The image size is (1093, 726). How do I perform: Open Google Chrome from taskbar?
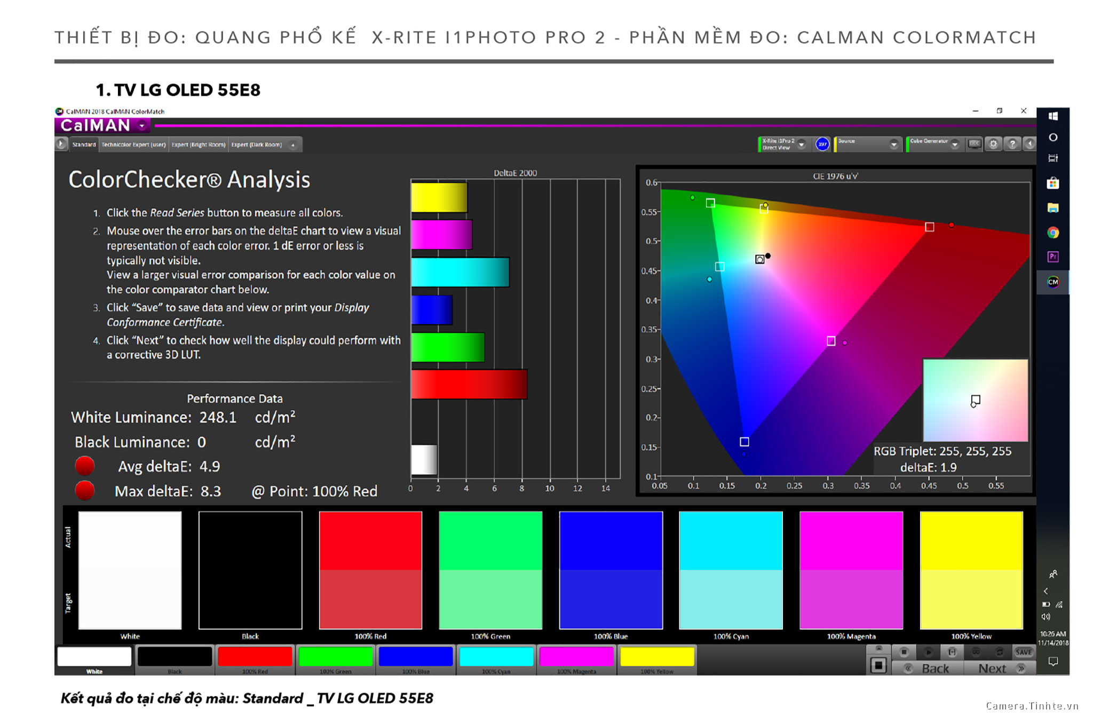click(1053, 233)
